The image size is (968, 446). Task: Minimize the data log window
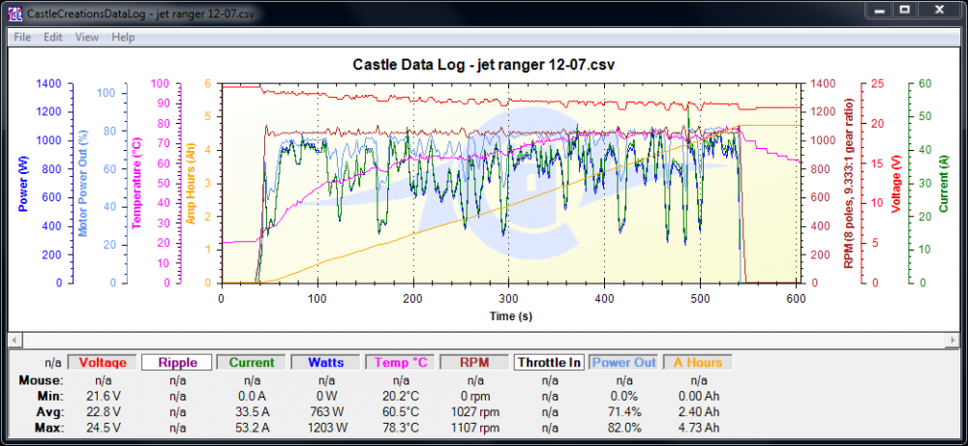(x=879, y=10)
